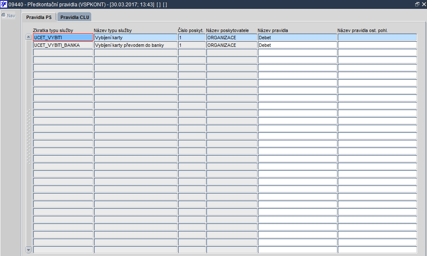
Task: Click the 'Číslo poskyt.' column header
Action: [190, 30]
